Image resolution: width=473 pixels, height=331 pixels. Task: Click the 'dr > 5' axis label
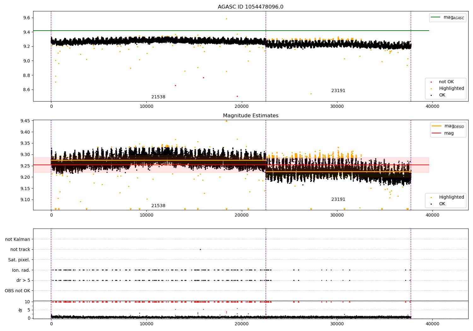click(23, 280)
